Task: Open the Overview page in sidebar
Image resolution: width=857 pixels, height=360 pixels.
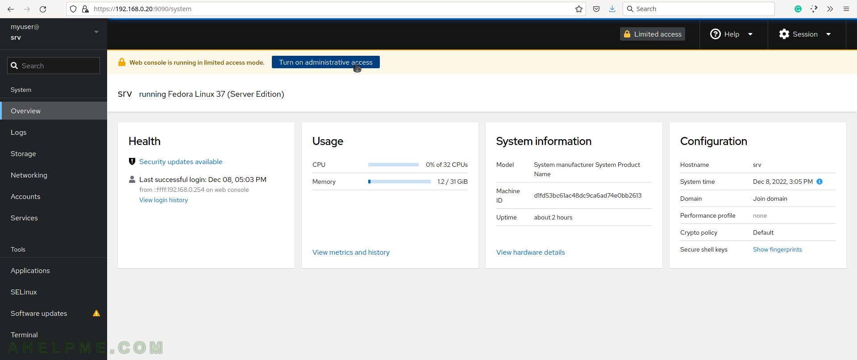Action: (x=54, y=111)
